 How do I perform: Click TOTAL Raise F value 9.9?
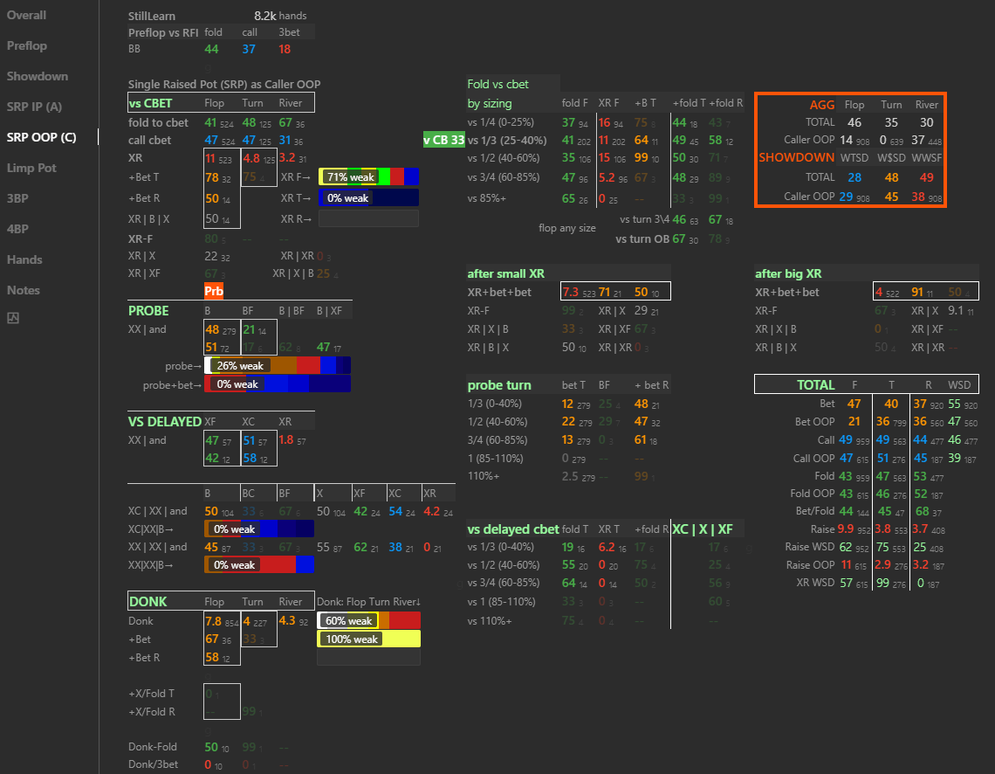845,529
